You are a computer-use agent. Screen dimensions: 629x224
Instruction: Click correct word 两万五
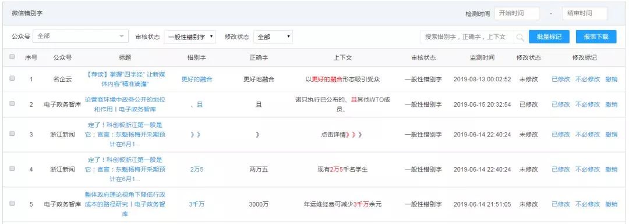coord(259,169)
